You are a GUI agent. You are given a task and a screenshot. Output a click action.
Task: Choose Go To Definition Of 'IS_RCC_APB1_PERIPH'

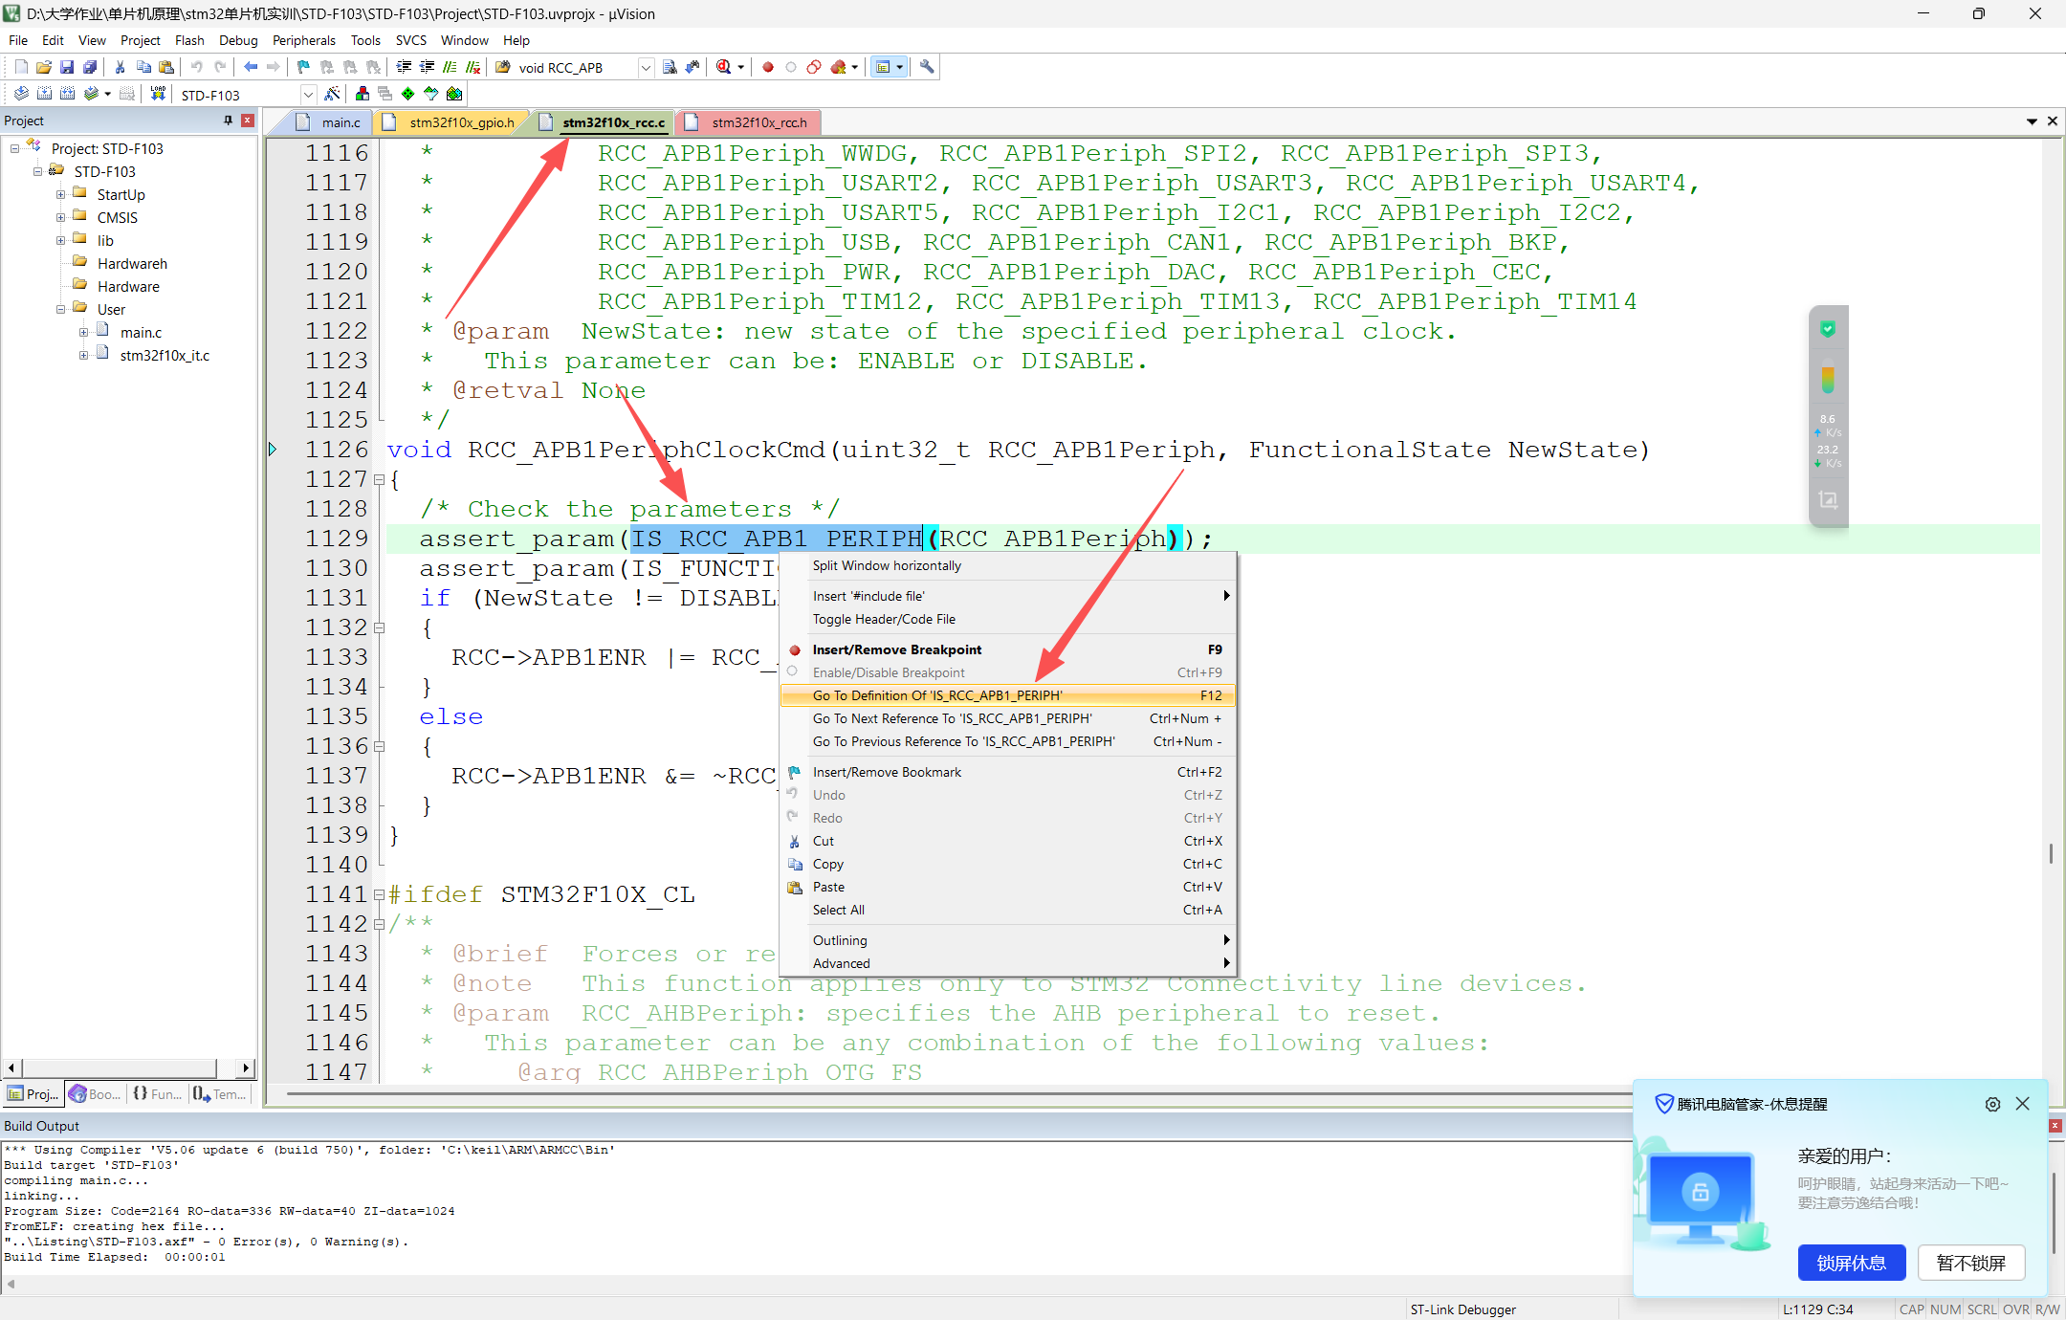pyautogui.click(x=936, y=695)
